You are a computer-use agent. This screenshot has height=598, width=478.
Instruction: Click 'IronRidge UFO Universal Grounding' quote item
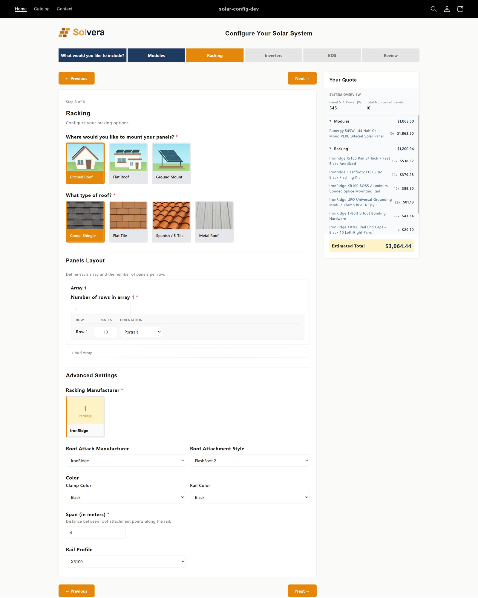point(360,202)
